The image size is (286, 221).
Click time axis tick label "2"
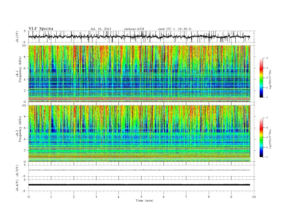(74, 197)
